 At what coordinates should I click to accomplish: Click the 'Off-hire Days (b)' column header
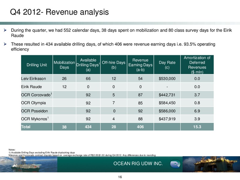pos(114,65)
